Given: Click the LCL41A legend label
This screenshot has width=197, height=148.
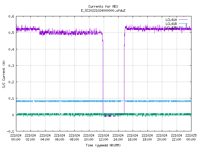Looking at the screenshot, I should [171, 20].
